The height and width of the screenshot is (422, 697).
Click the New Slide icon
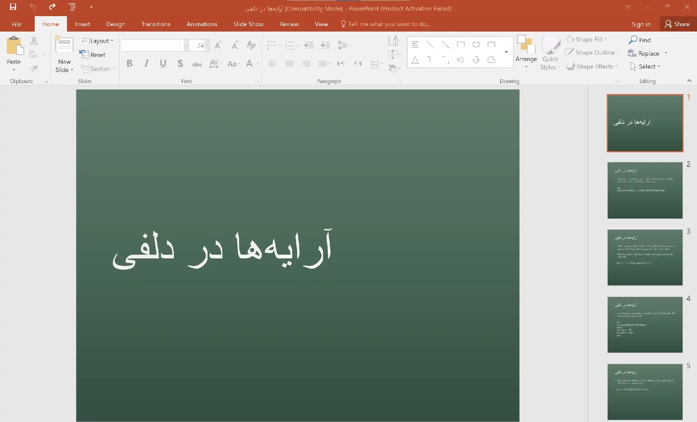64,45
